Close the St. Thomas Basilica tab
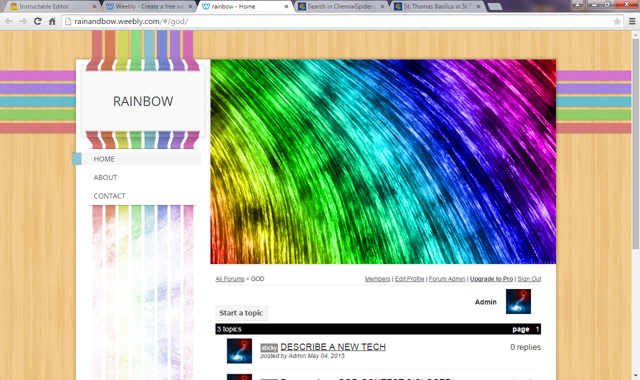640x380 pixels. pos(478,7)
